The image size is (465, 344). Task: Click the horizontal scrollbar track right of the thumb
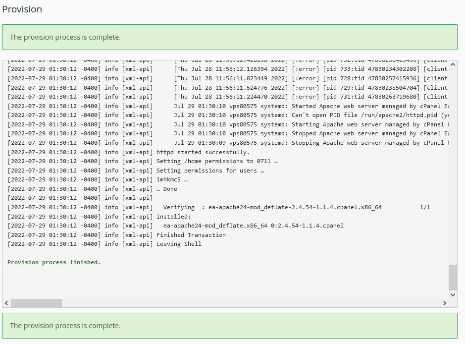click(x=248, y=303)
